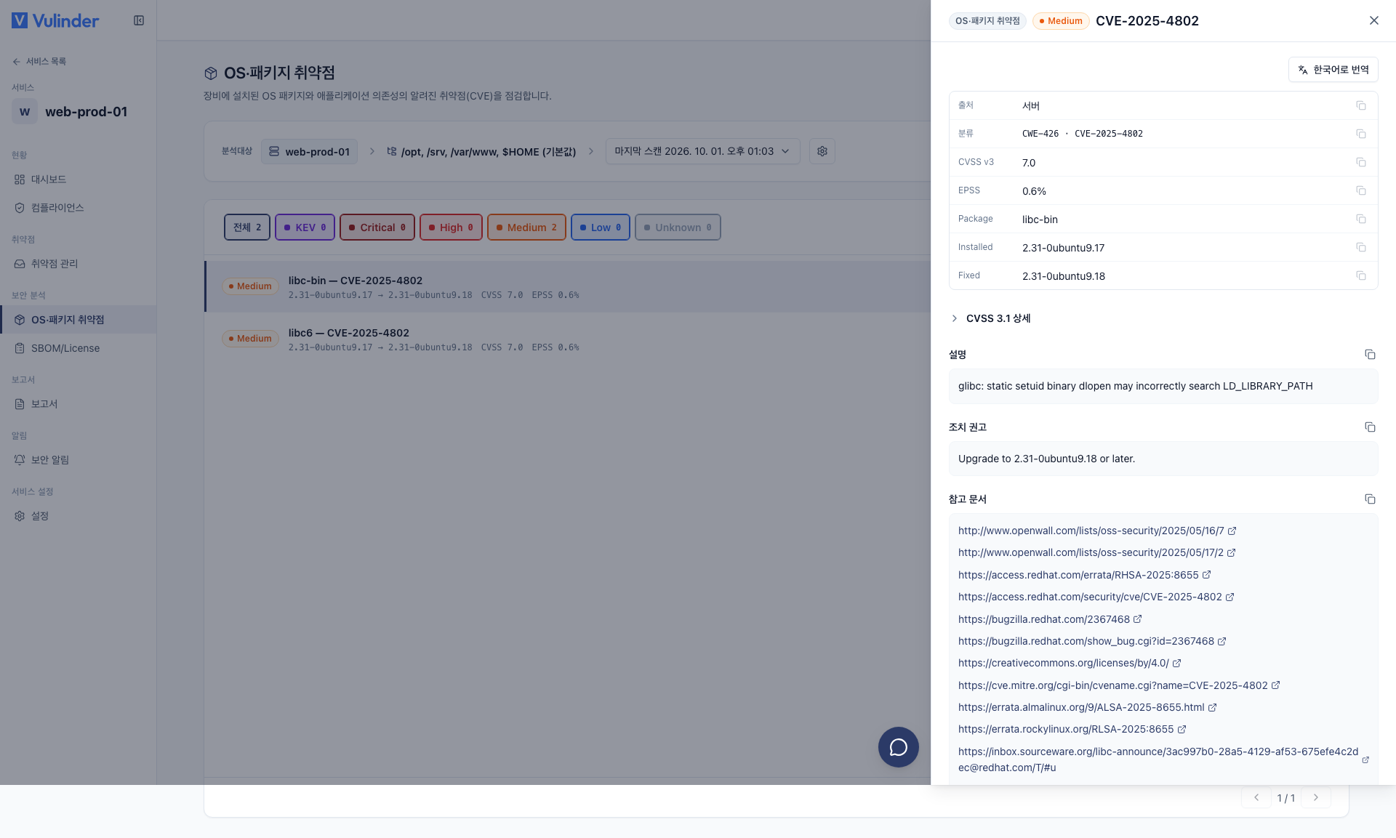
Task: Filter by Medium 2 severity
Action: [526, 227]
